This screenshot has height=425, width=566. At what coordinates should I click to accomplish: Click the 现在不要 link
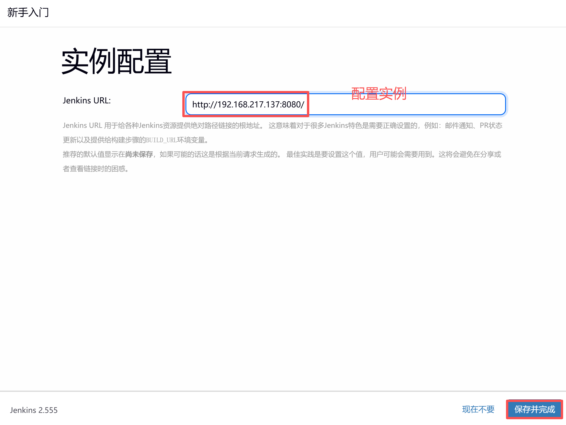tap(478, 409)
